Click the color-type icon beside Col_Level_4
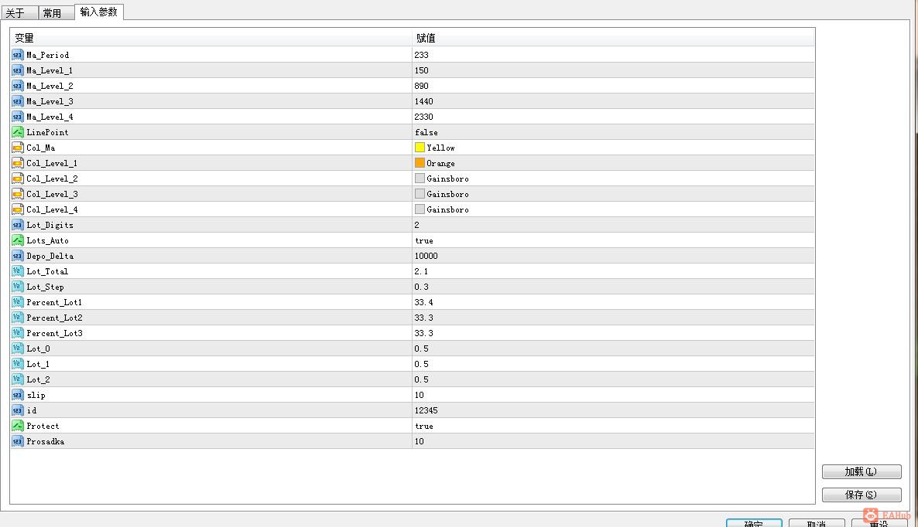 pos(18,209)
